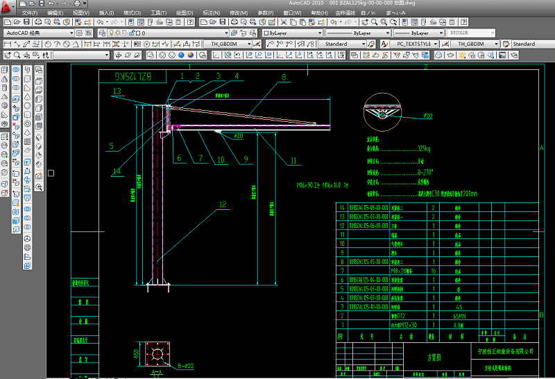Image resolution: width=555 pixels, height=379 pixels.
Task: Enable the 2D Wireframe visual style
Action: [x=151, y=55]
